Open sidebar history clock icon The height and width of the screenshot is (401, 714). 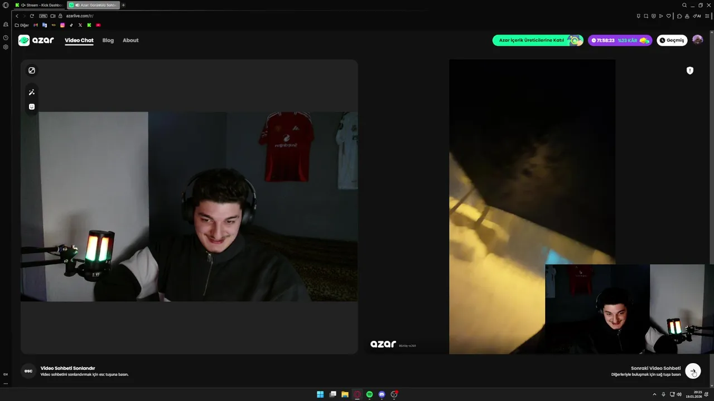pos(6,38)
